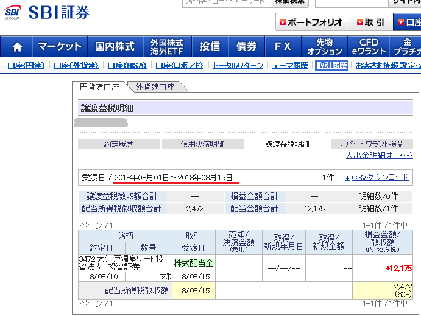The height and width of the screenshot is (316, 421).
Task: Open the 口座(外貨建) link
Action: (76, 66)
